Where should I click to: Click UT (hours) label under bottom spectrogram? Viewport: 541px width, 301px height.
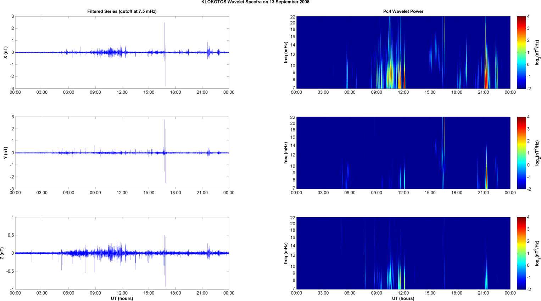click(403, 298)
